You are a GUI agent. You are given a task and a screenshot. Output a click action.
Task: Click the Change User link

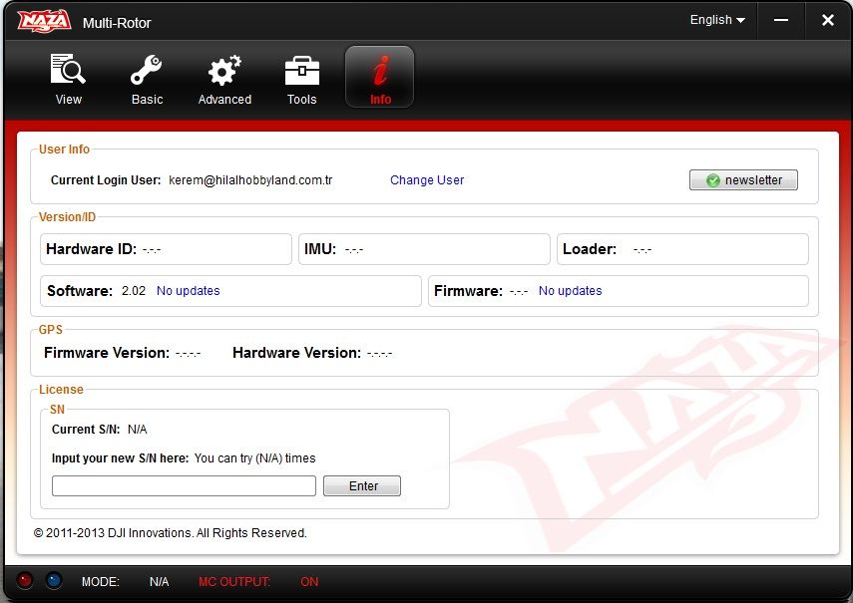tap(427, 179)
